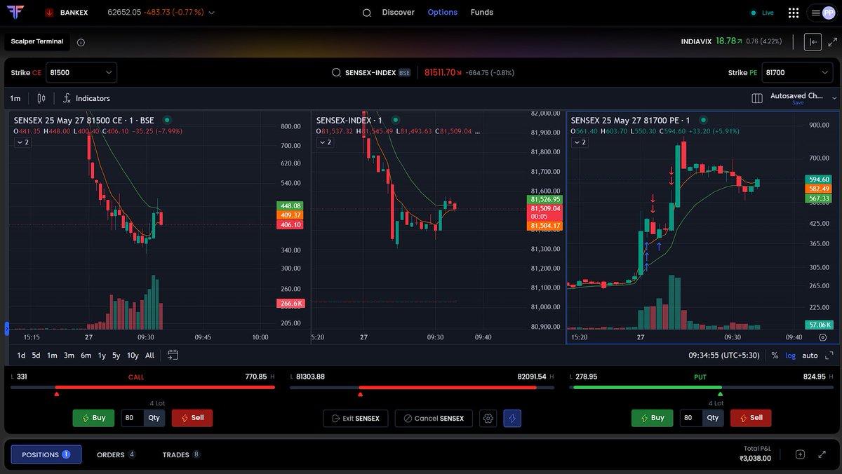Toggle status dot on SENSEX-INDEX chart
The height and width of the screenshot is (474, 842).
pyautogui.click(x=396, y=120)
